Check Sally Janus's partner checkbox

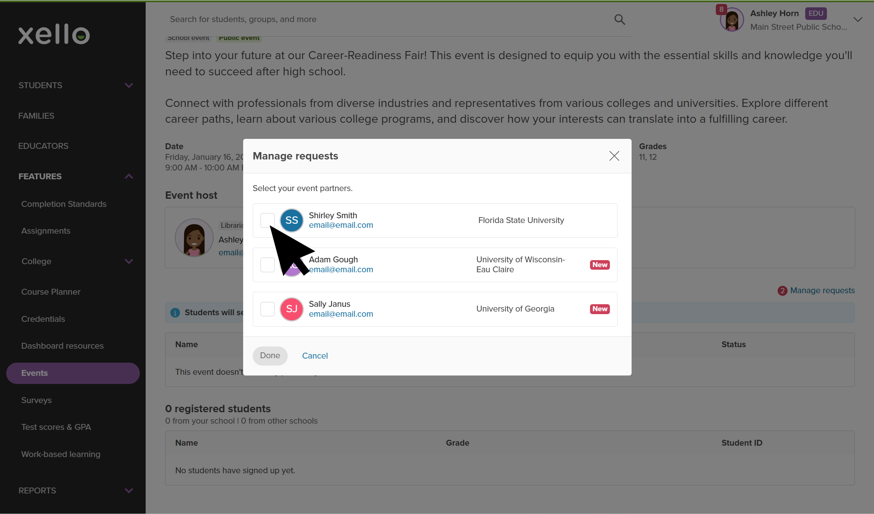point(267,309)
